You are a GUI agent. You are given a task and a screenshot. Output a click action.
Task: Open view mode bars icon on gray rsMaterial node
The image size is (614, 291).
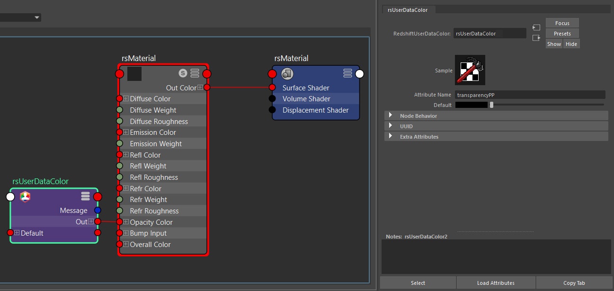point(195,73)
